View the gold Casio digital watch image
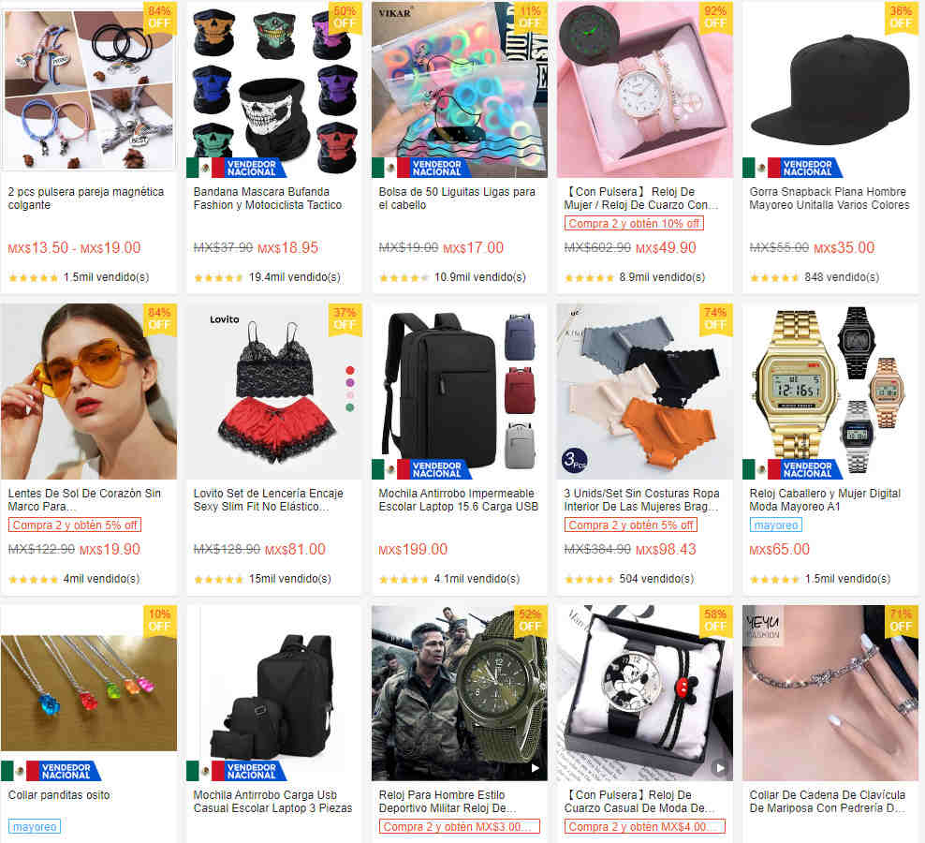 (x=830, y=392)
